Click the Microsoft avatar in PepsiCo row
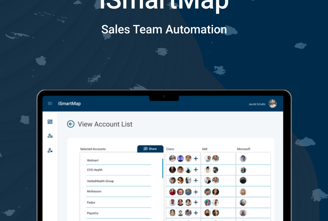 point(243,213)
